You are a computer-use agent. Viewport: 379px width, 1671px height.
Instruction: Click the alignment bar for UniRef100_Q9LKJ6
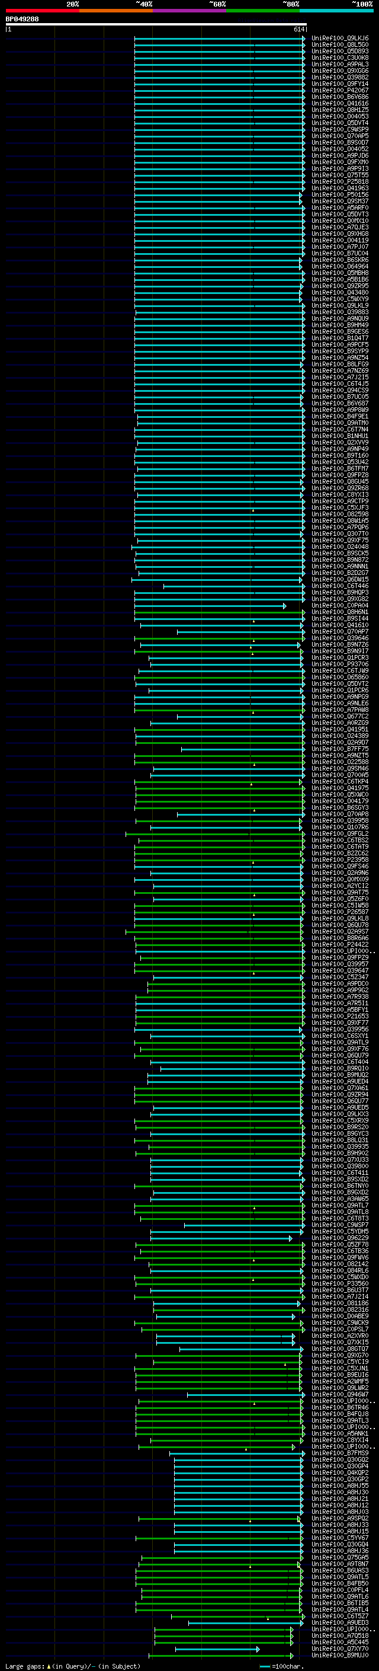pos(220,39)
